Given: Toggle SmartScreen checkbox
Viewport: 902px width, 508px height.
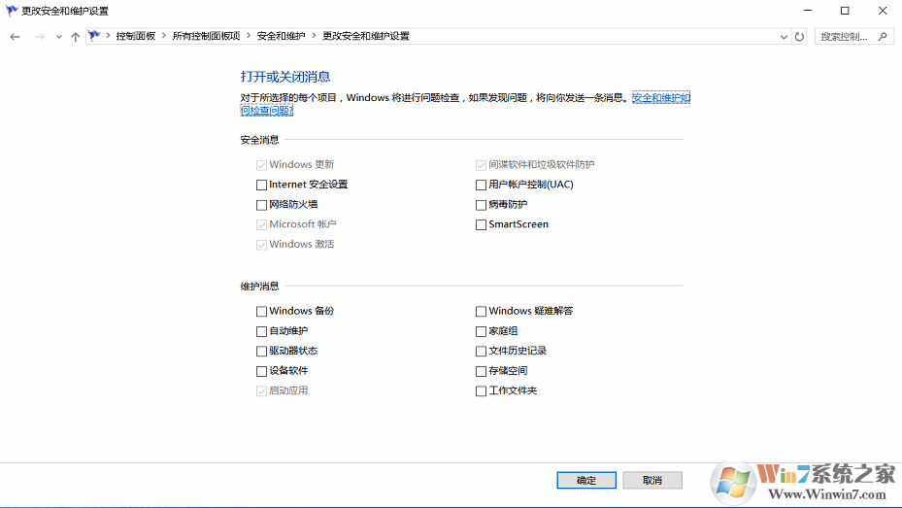Looking at the screenshot, I should point(481,225).
